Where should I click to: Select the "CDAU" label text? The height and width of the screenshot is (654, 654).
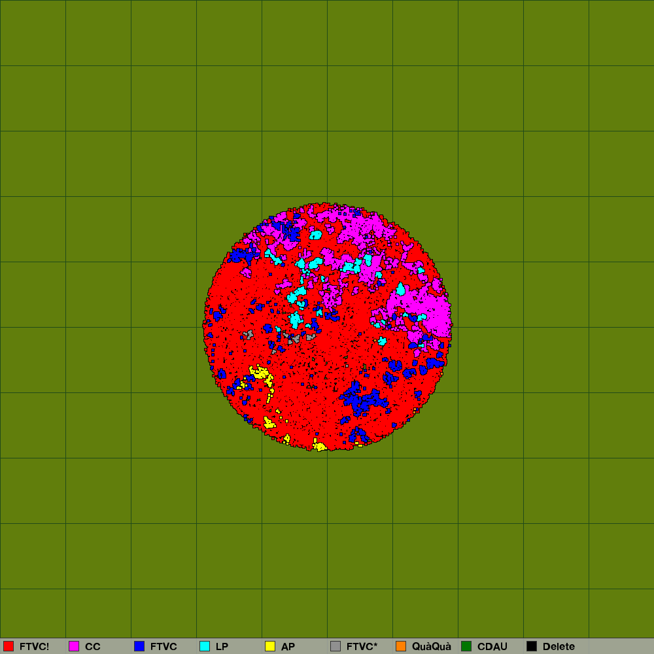(x=492, y=646)
